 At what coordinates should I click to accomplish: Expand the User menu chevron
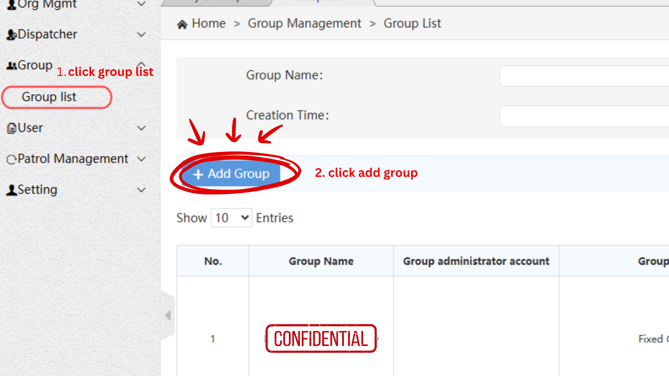pyautogui.click(x=141, y=128)
